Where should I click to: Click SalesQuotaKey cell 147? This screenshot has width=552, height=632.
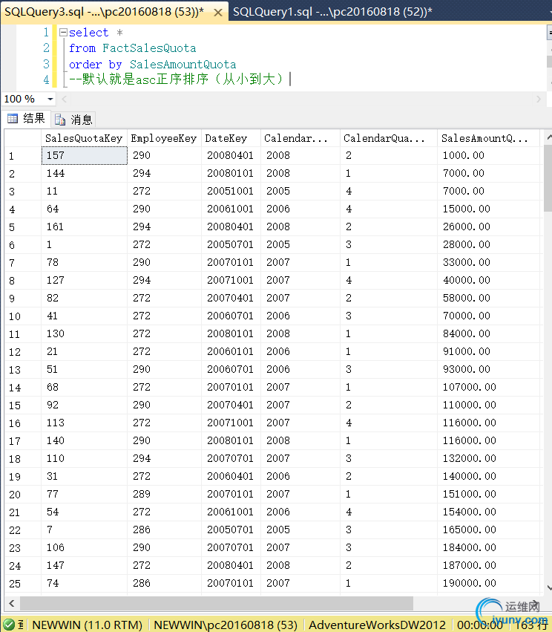click(84, 565)
